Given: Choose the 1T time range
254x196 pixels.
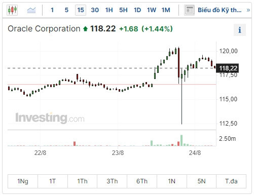Looking at the screenshot, I should coord(53,181).
